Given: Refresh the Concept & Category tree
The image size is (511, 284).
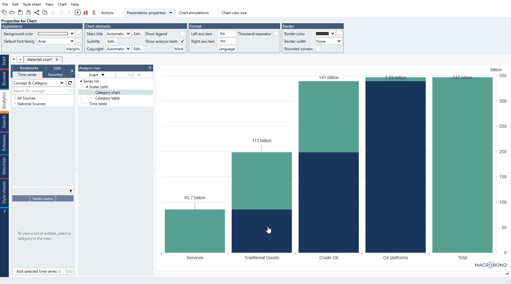Looking at the screenshot, I should (70, 83).
